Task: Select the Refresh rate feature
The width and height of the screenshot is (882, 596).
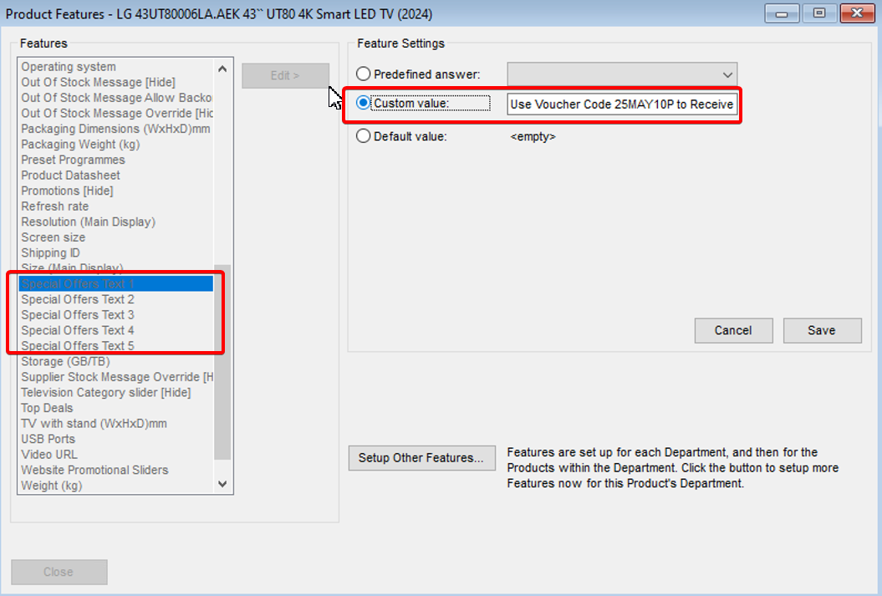Action: click(x=54, y=206)
